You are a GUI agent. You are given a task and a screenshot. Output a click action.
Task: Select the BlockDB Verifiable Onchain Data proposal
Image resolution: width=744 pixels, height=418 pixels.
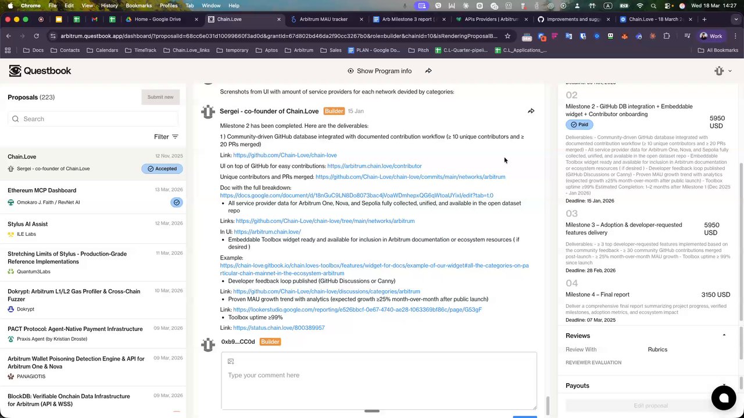(93, 400)
